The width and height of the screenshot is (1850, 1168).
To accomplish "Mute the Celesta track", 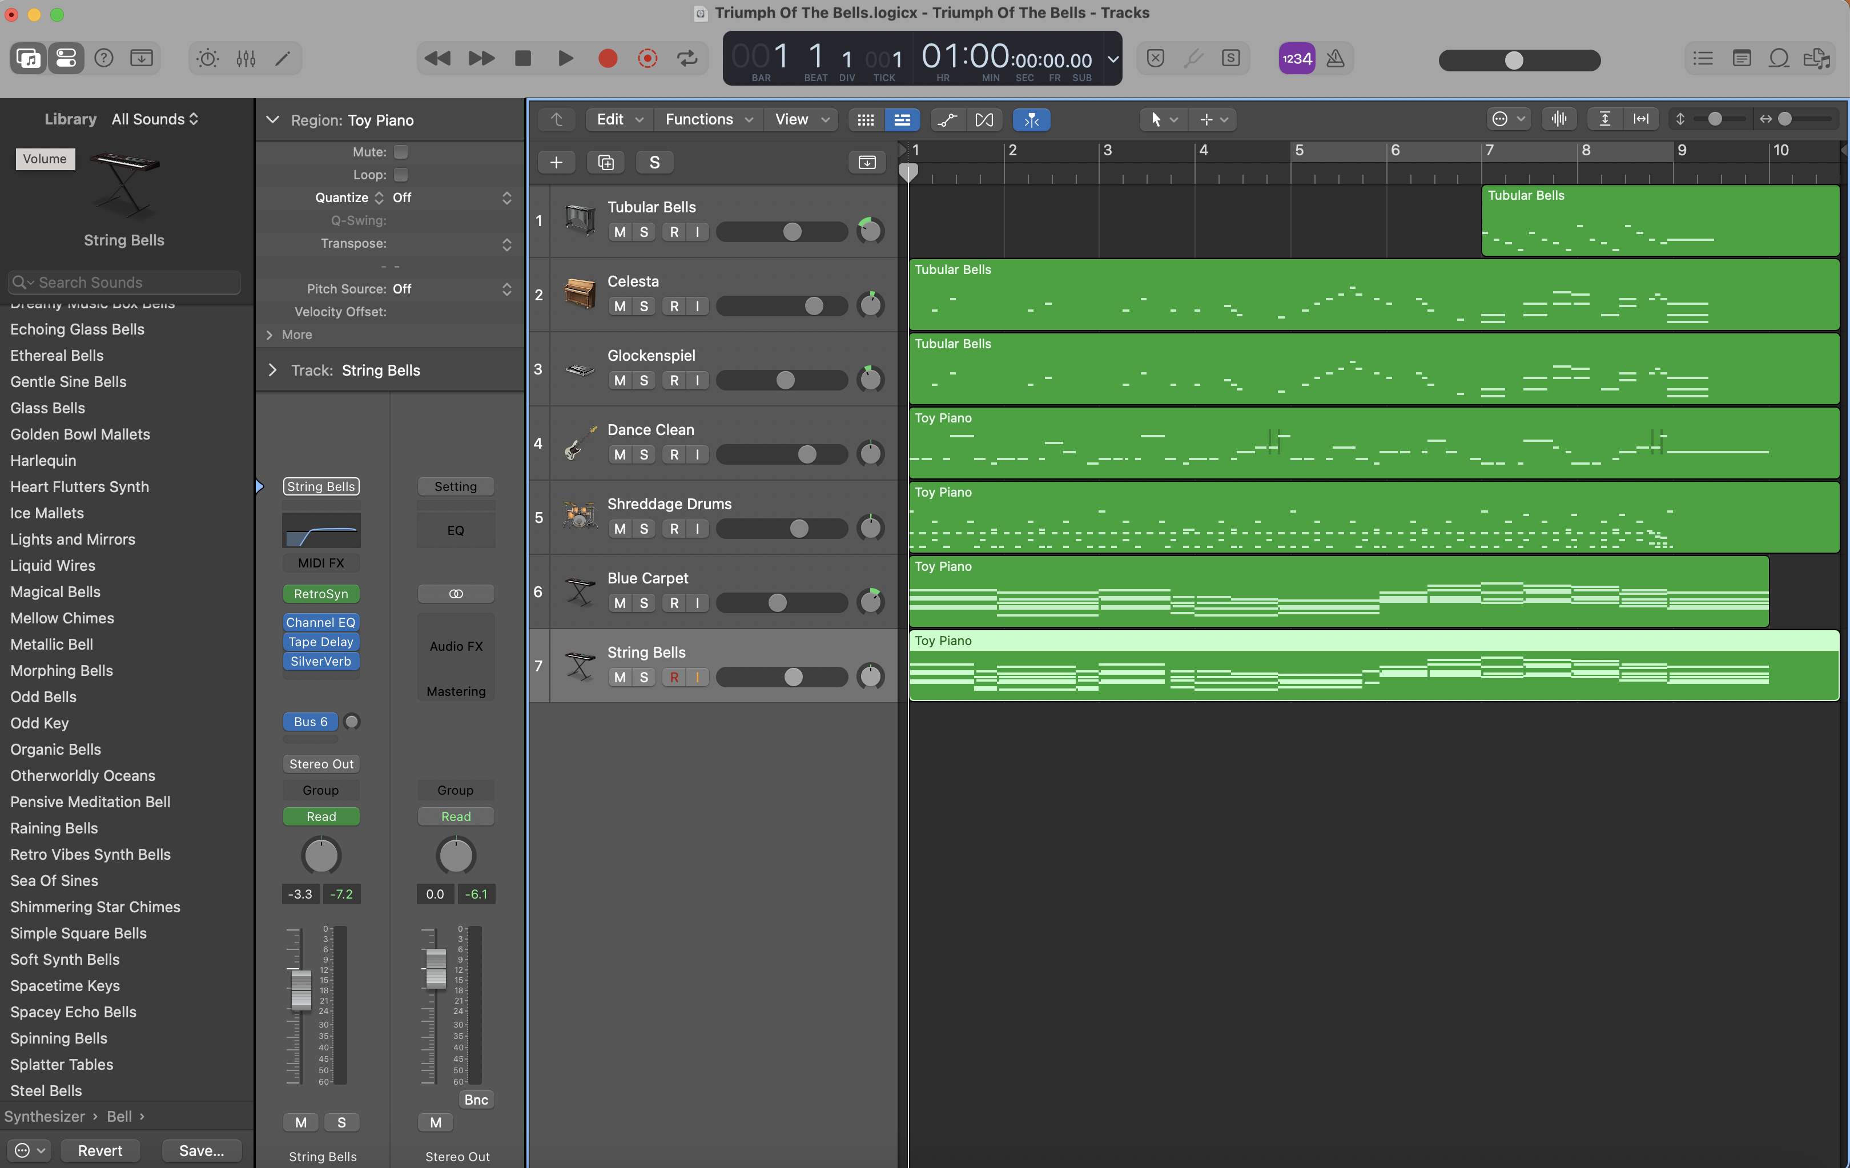I will 619,305.
